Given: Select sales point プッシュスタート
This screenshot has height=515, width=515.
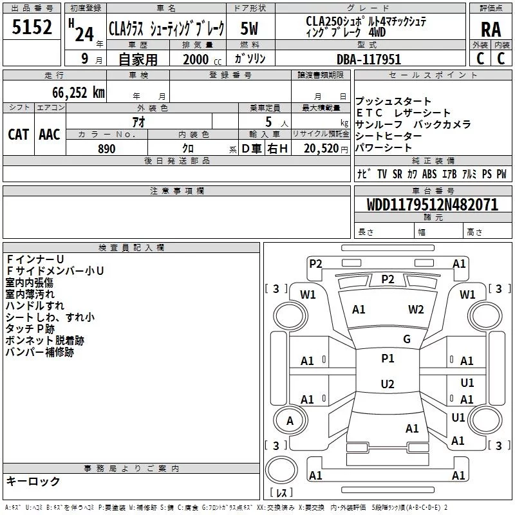Looking at the screenshot, I should (393, 101).
